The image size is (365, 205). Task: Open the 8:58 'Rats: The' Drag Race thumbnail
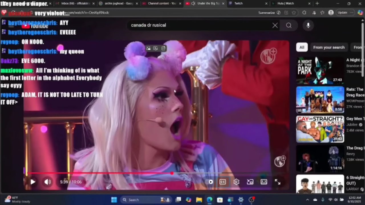[320, 100]
